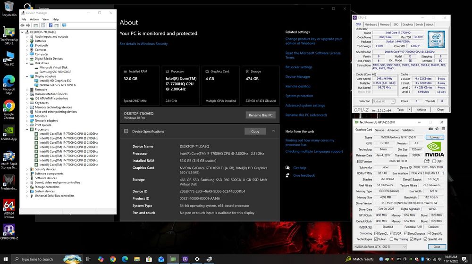Open the BitLocker settings link

point(299,67)
